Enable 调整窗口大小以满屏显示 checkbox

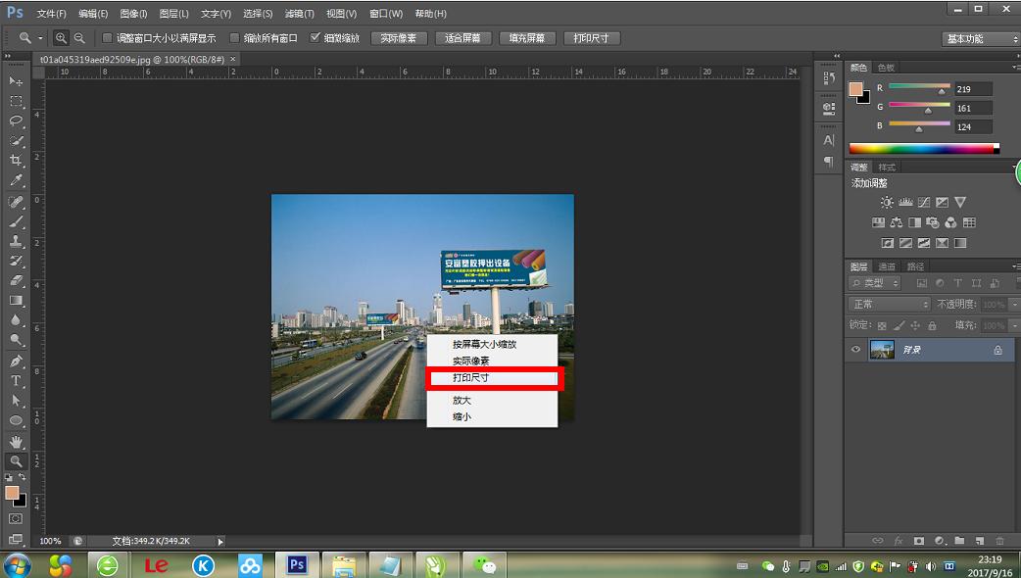click(x=108, y=38)
